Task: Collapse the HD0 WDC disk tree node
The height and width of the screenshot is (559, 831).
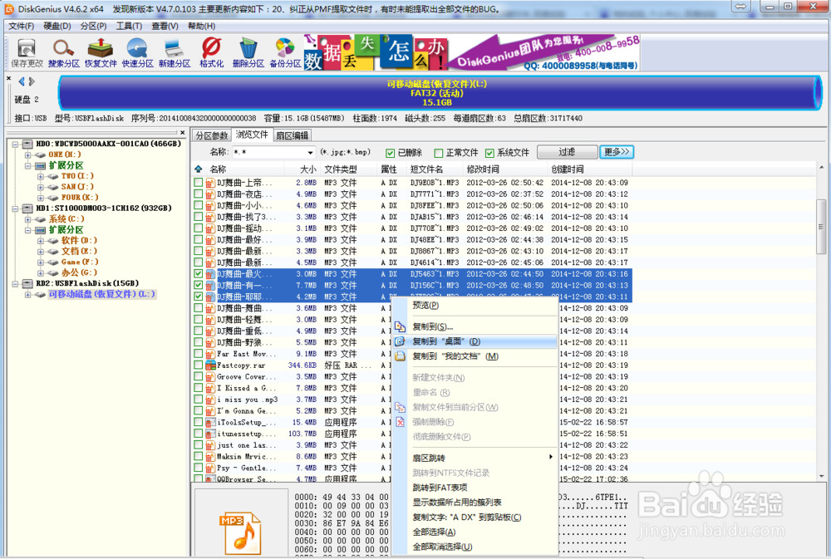Action: (x=15, y=145)
